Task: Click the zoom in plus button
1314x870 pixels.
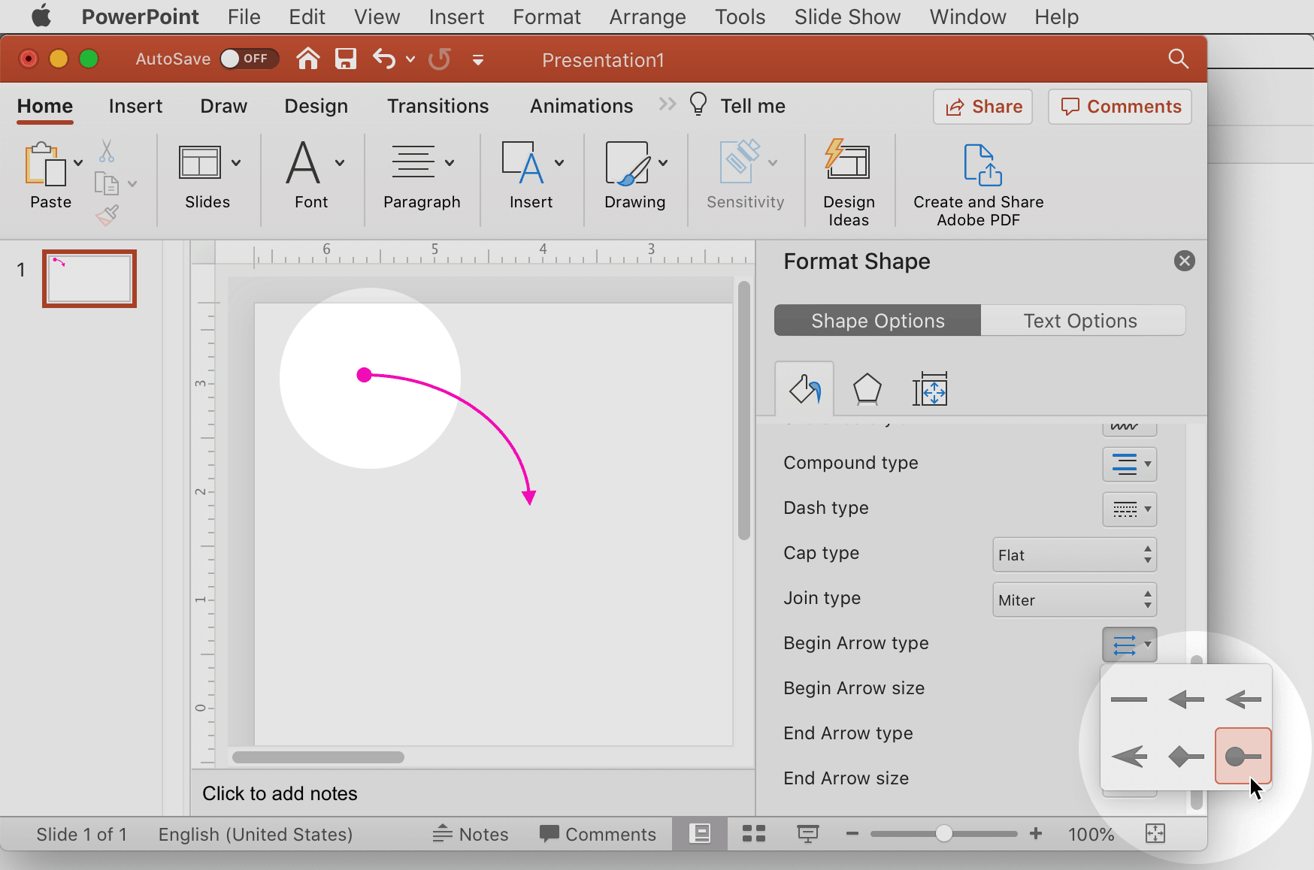Action: coord(1036,833)
